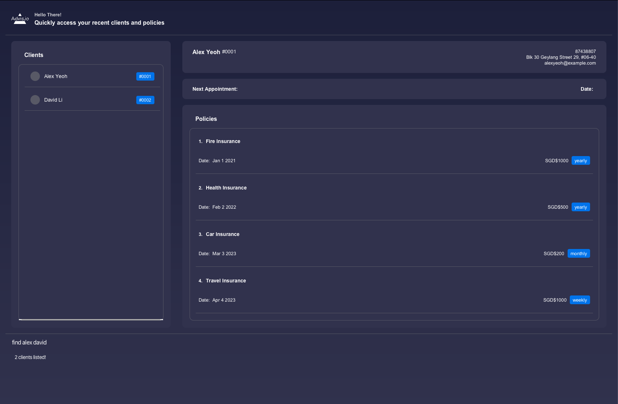Click the Alex Yeoh header name
Viewport: 618px width, 404px height.
pos(206,52)
